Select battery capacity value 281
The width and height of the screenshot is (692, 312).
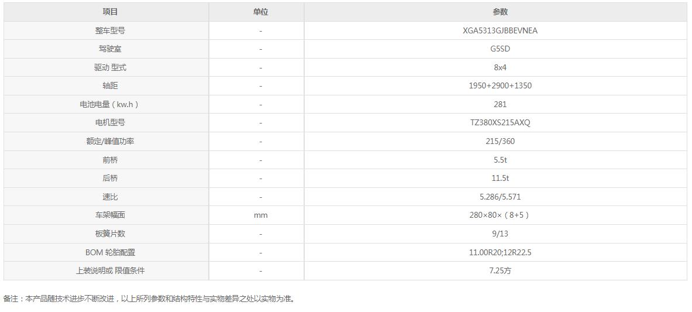pyautogui.click(x=500, y=105)
